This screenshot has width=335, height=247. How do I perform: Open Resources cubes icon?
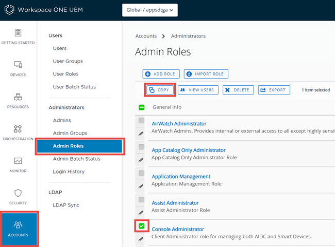click(18, 97)
